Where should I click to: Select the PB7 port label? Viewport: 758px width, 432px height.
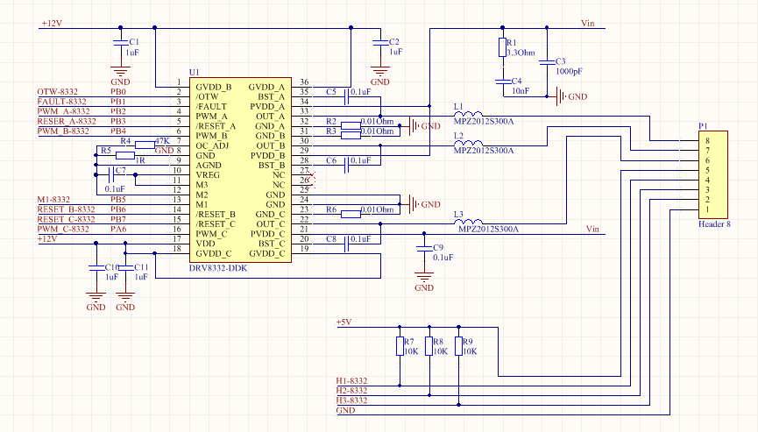pyautogui.click(x=118, y=219)
